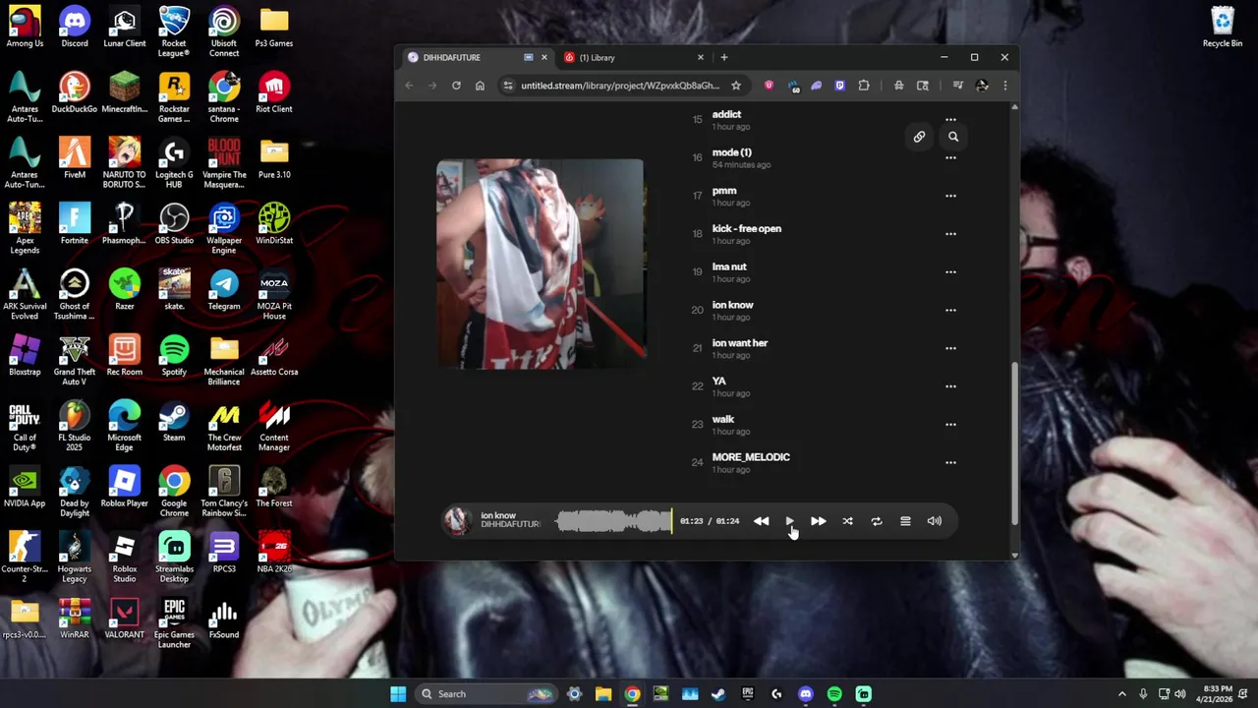1258x708 pixels.
Task: Bookmark this page with the star icon
Action: tap(735, 86)
